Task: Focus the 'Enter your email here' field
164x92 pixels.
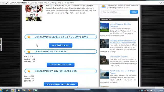Action: [x=115, y=12]
